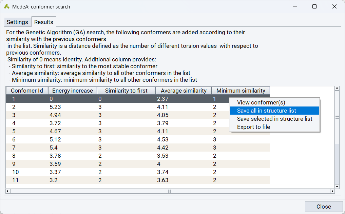Click energy increase value 3.37
This screenshot has width=345, height=214.
point(55,172)
